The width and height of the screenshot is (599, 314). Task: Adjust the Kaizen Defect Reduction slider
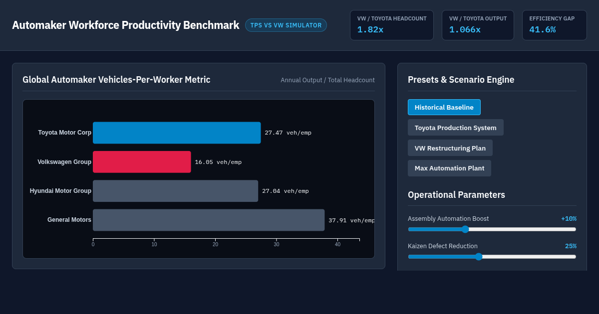[x=492, y=257]
